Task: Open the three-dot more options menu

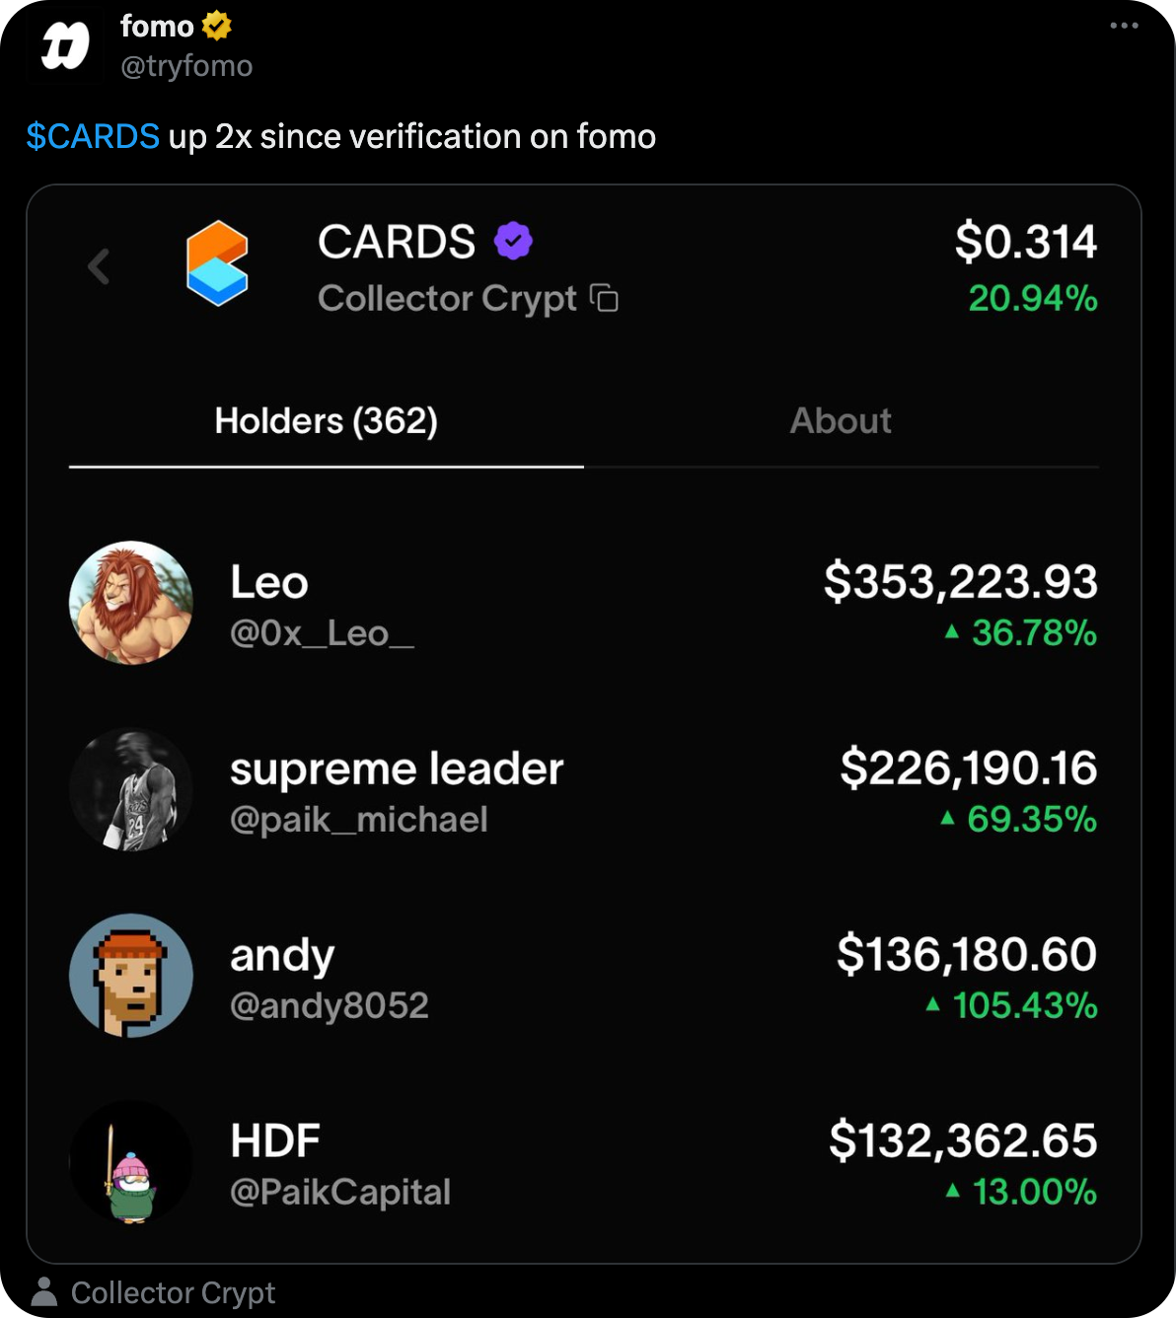Action: coord(1124,26)
